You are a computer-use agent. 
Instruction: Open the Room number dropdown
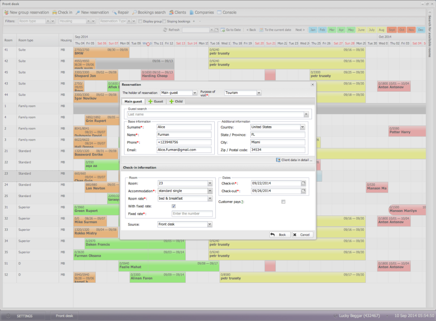click(x=210, y=183)
